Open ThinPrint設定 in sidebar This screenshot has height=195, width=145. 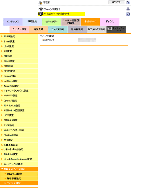(19, 154)
